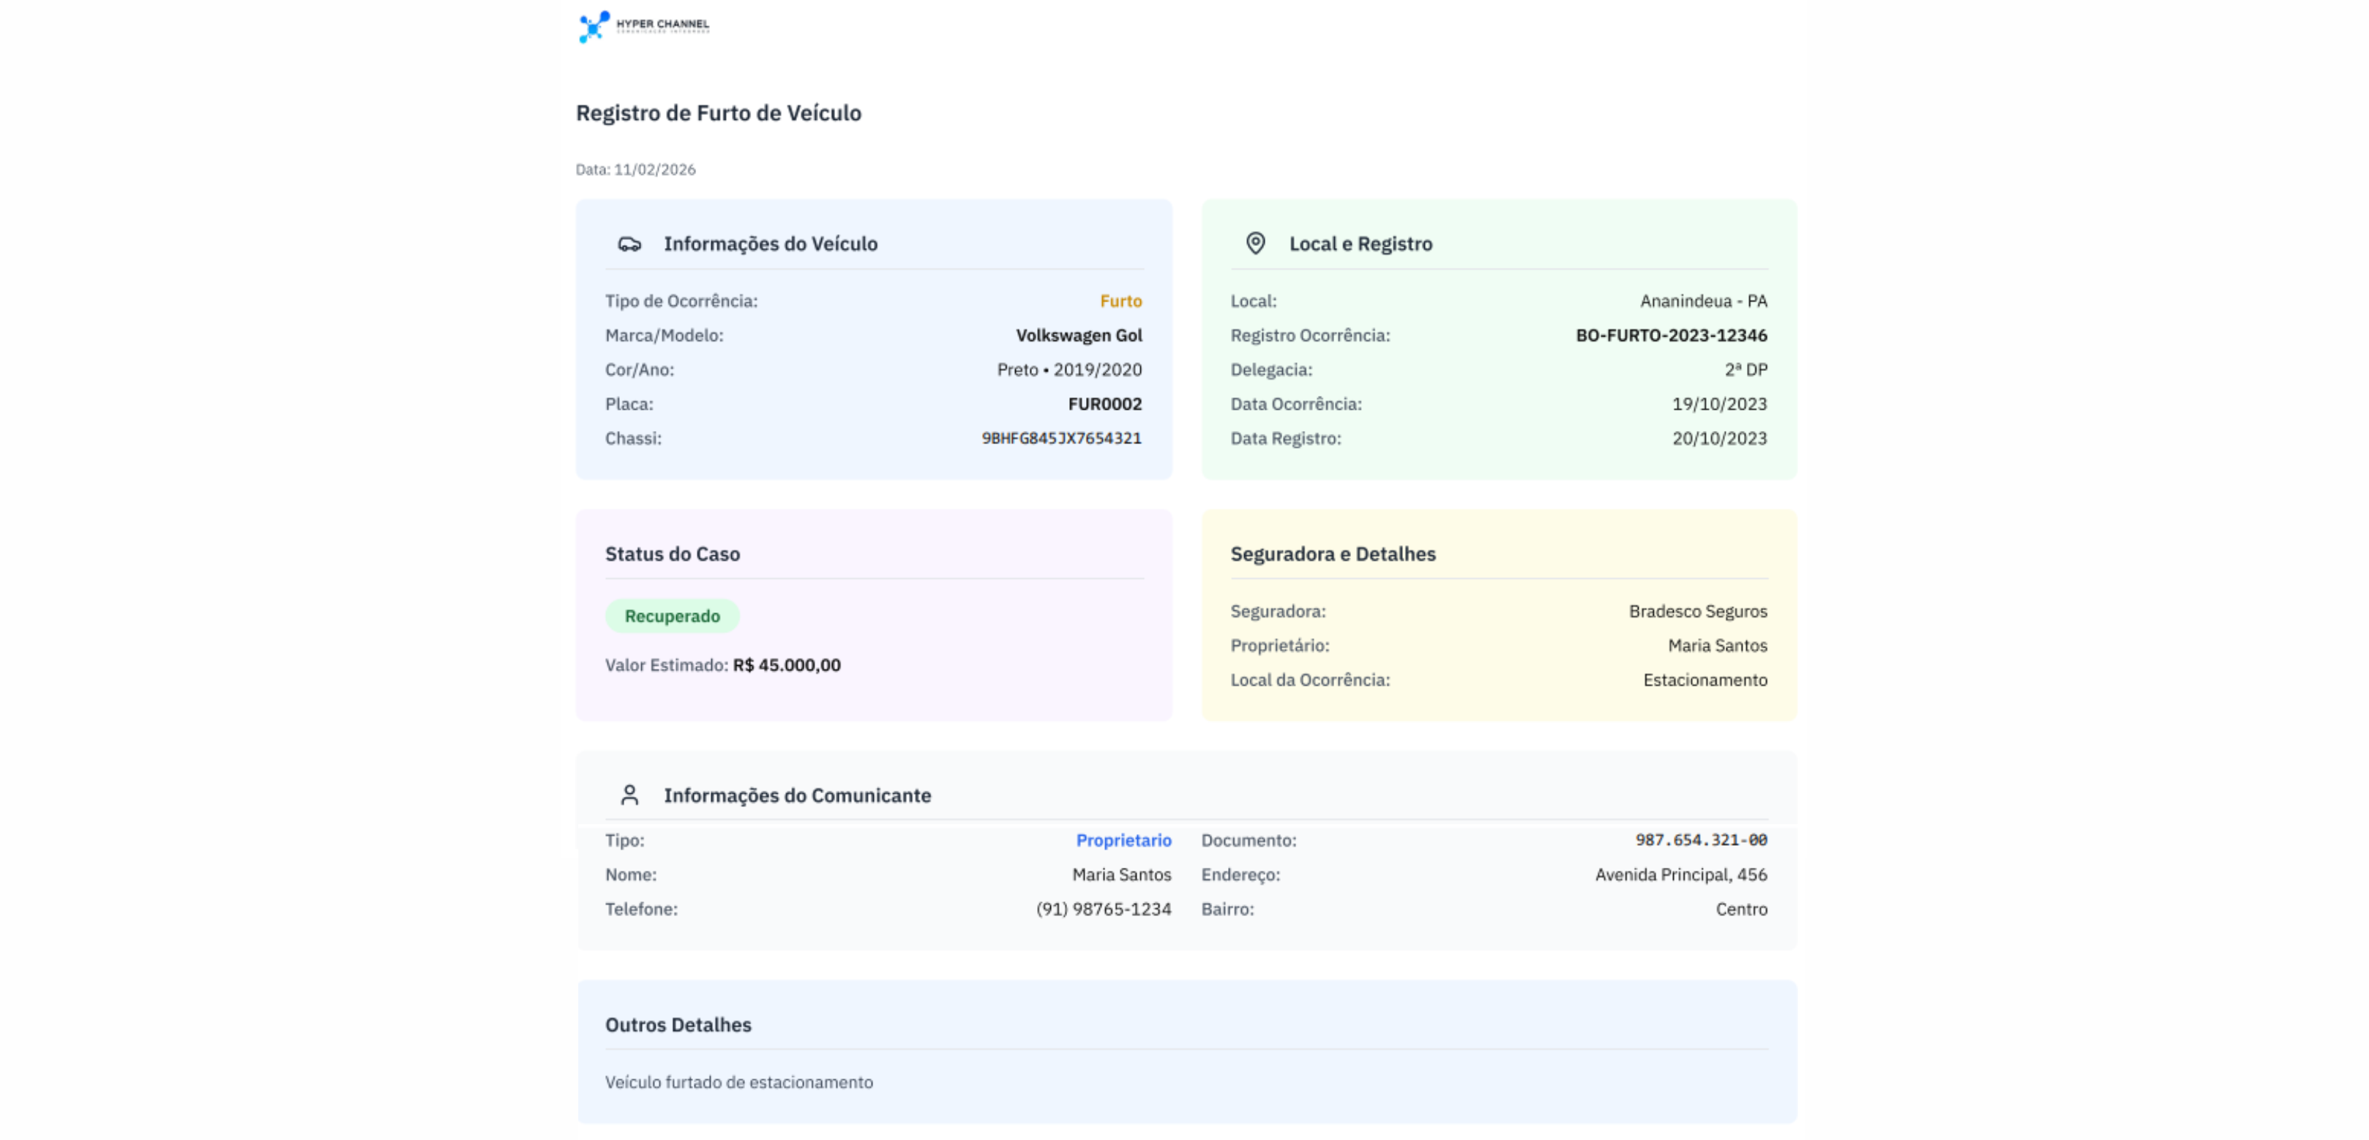
Task: Click the Seguradora label
Action: pyautogui.click(x=1277, y=612)
